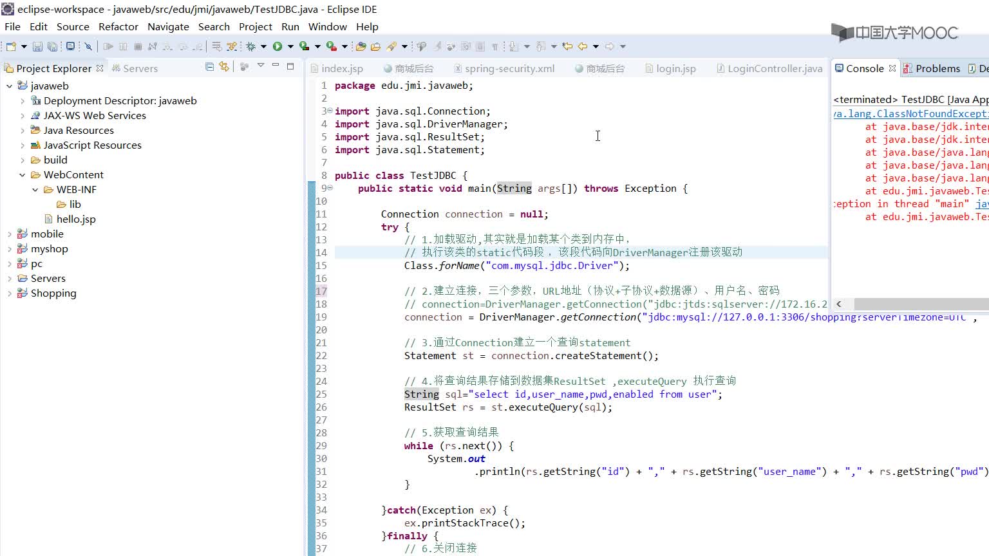The width and height of the screenshot is (989, 556).
Task: Toggle Skip All Breakpoints icon
Action: (88, 46)
